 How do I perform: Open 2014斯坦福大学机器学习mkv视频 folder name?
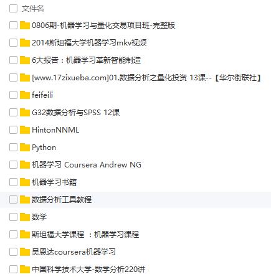tap(89, 43)
